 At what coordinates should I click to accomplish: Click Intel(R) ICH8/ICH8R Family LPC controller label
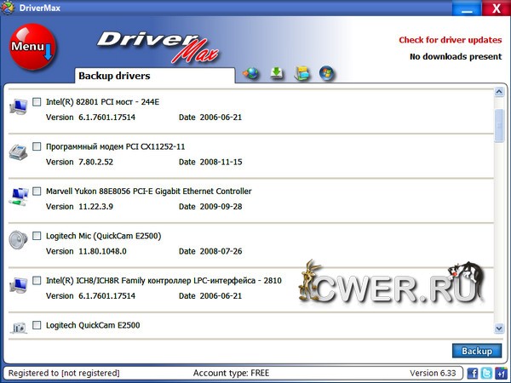pos(164,280)
